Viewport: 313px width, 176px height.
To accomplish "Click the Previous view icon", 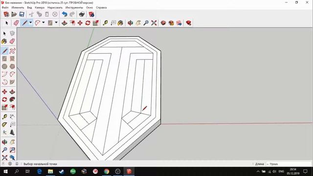I will [x=12, y=157].
